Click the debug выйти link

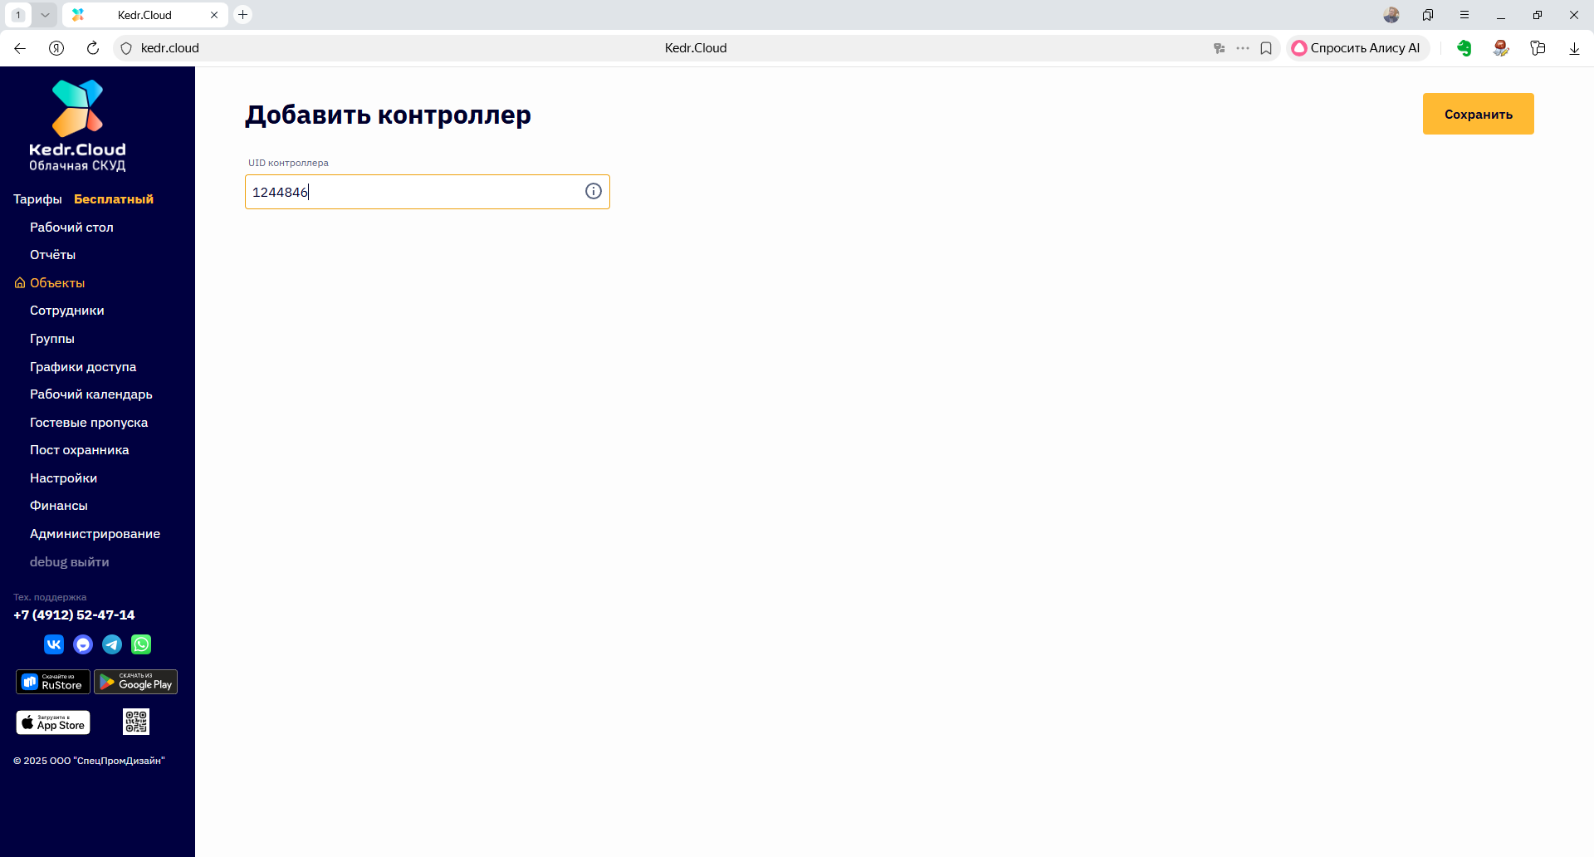click(70, 562)
